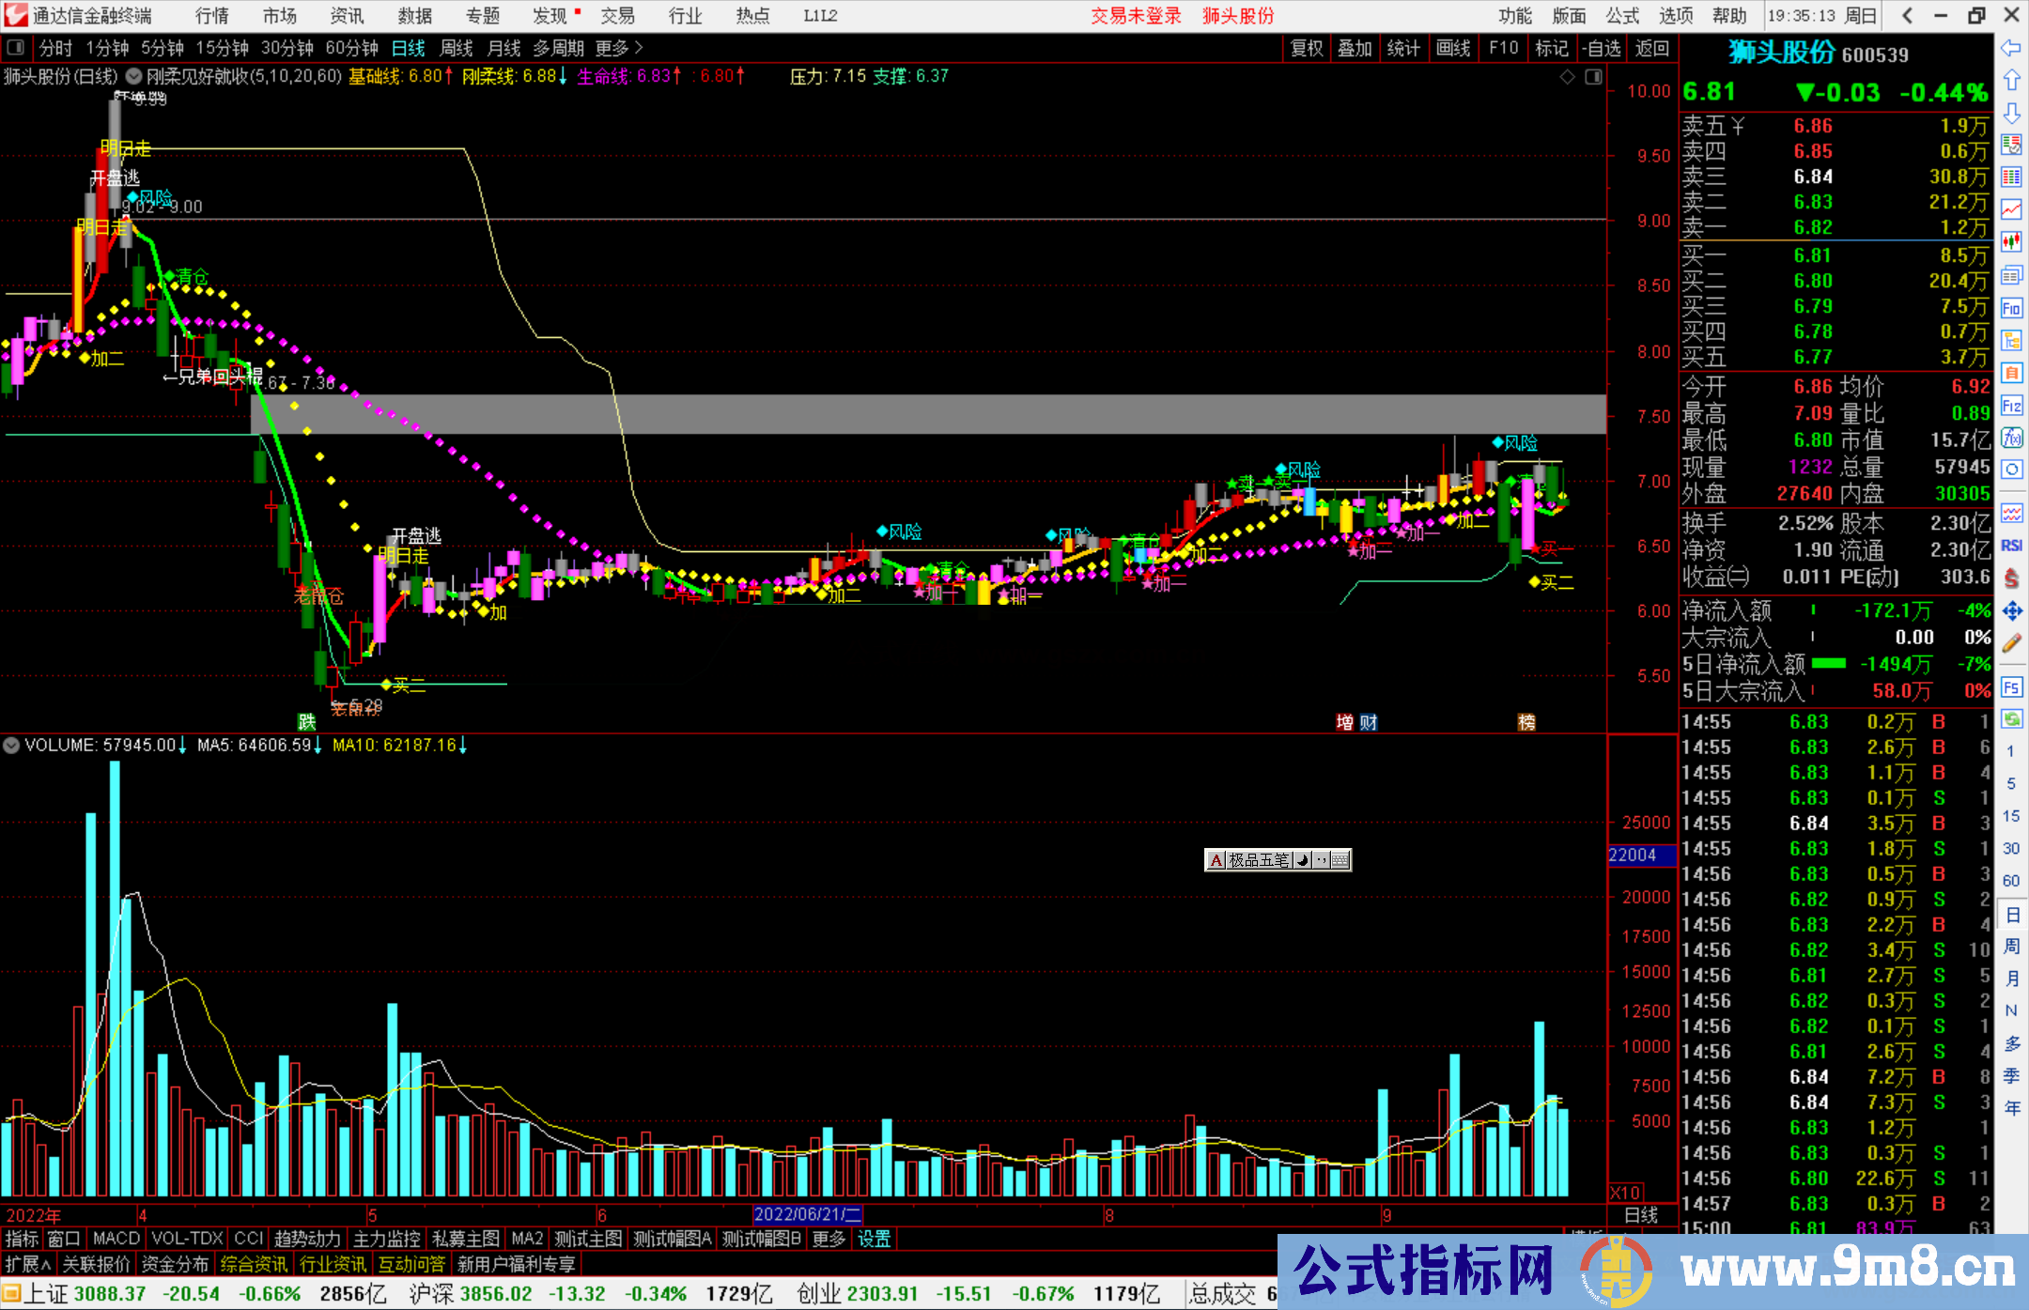
Task: Switch to the MACD indicator tab
Action: click(x=116, y=1239)
